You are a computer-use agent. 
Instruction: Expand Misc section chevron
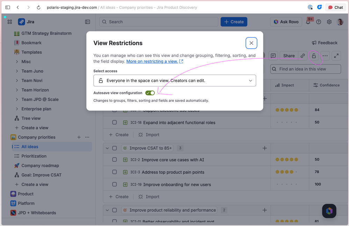pos(17,62)
